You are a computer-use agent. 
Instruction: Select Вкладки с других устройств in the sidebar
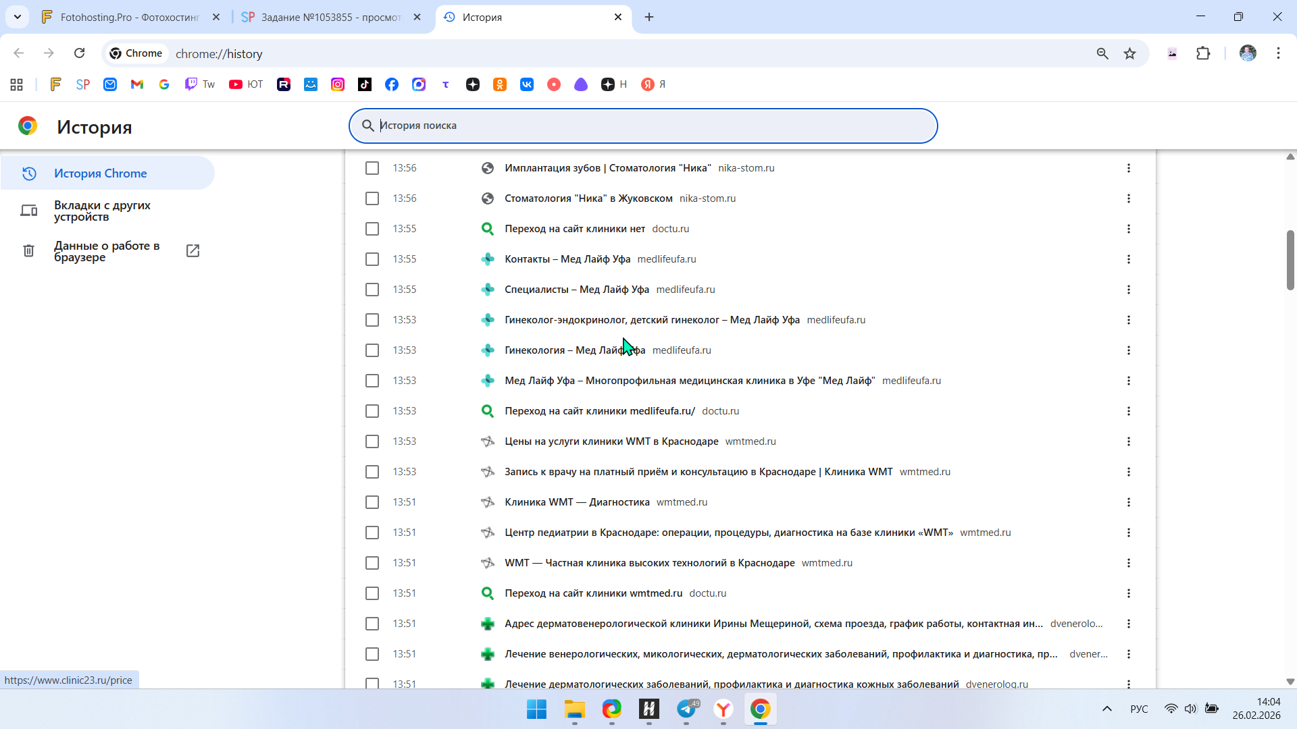click(x=102, y=211)
